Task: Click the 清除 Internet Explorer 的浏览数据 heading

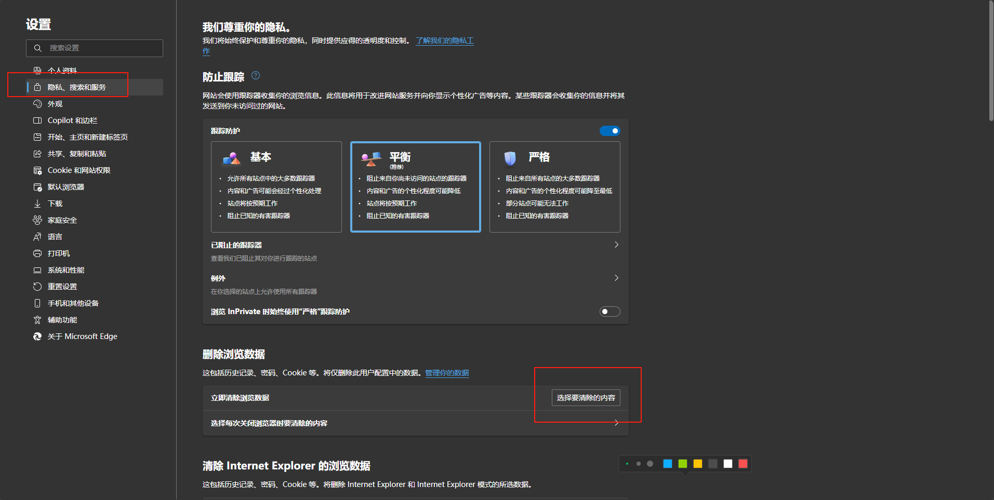Action: (286, 466)
